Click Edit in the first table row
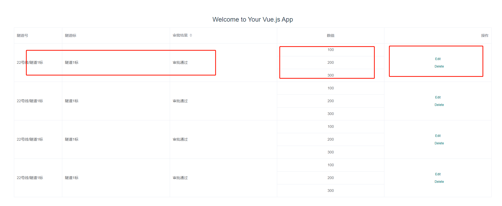This screenshot has height=206, width=502. (438, 59)
